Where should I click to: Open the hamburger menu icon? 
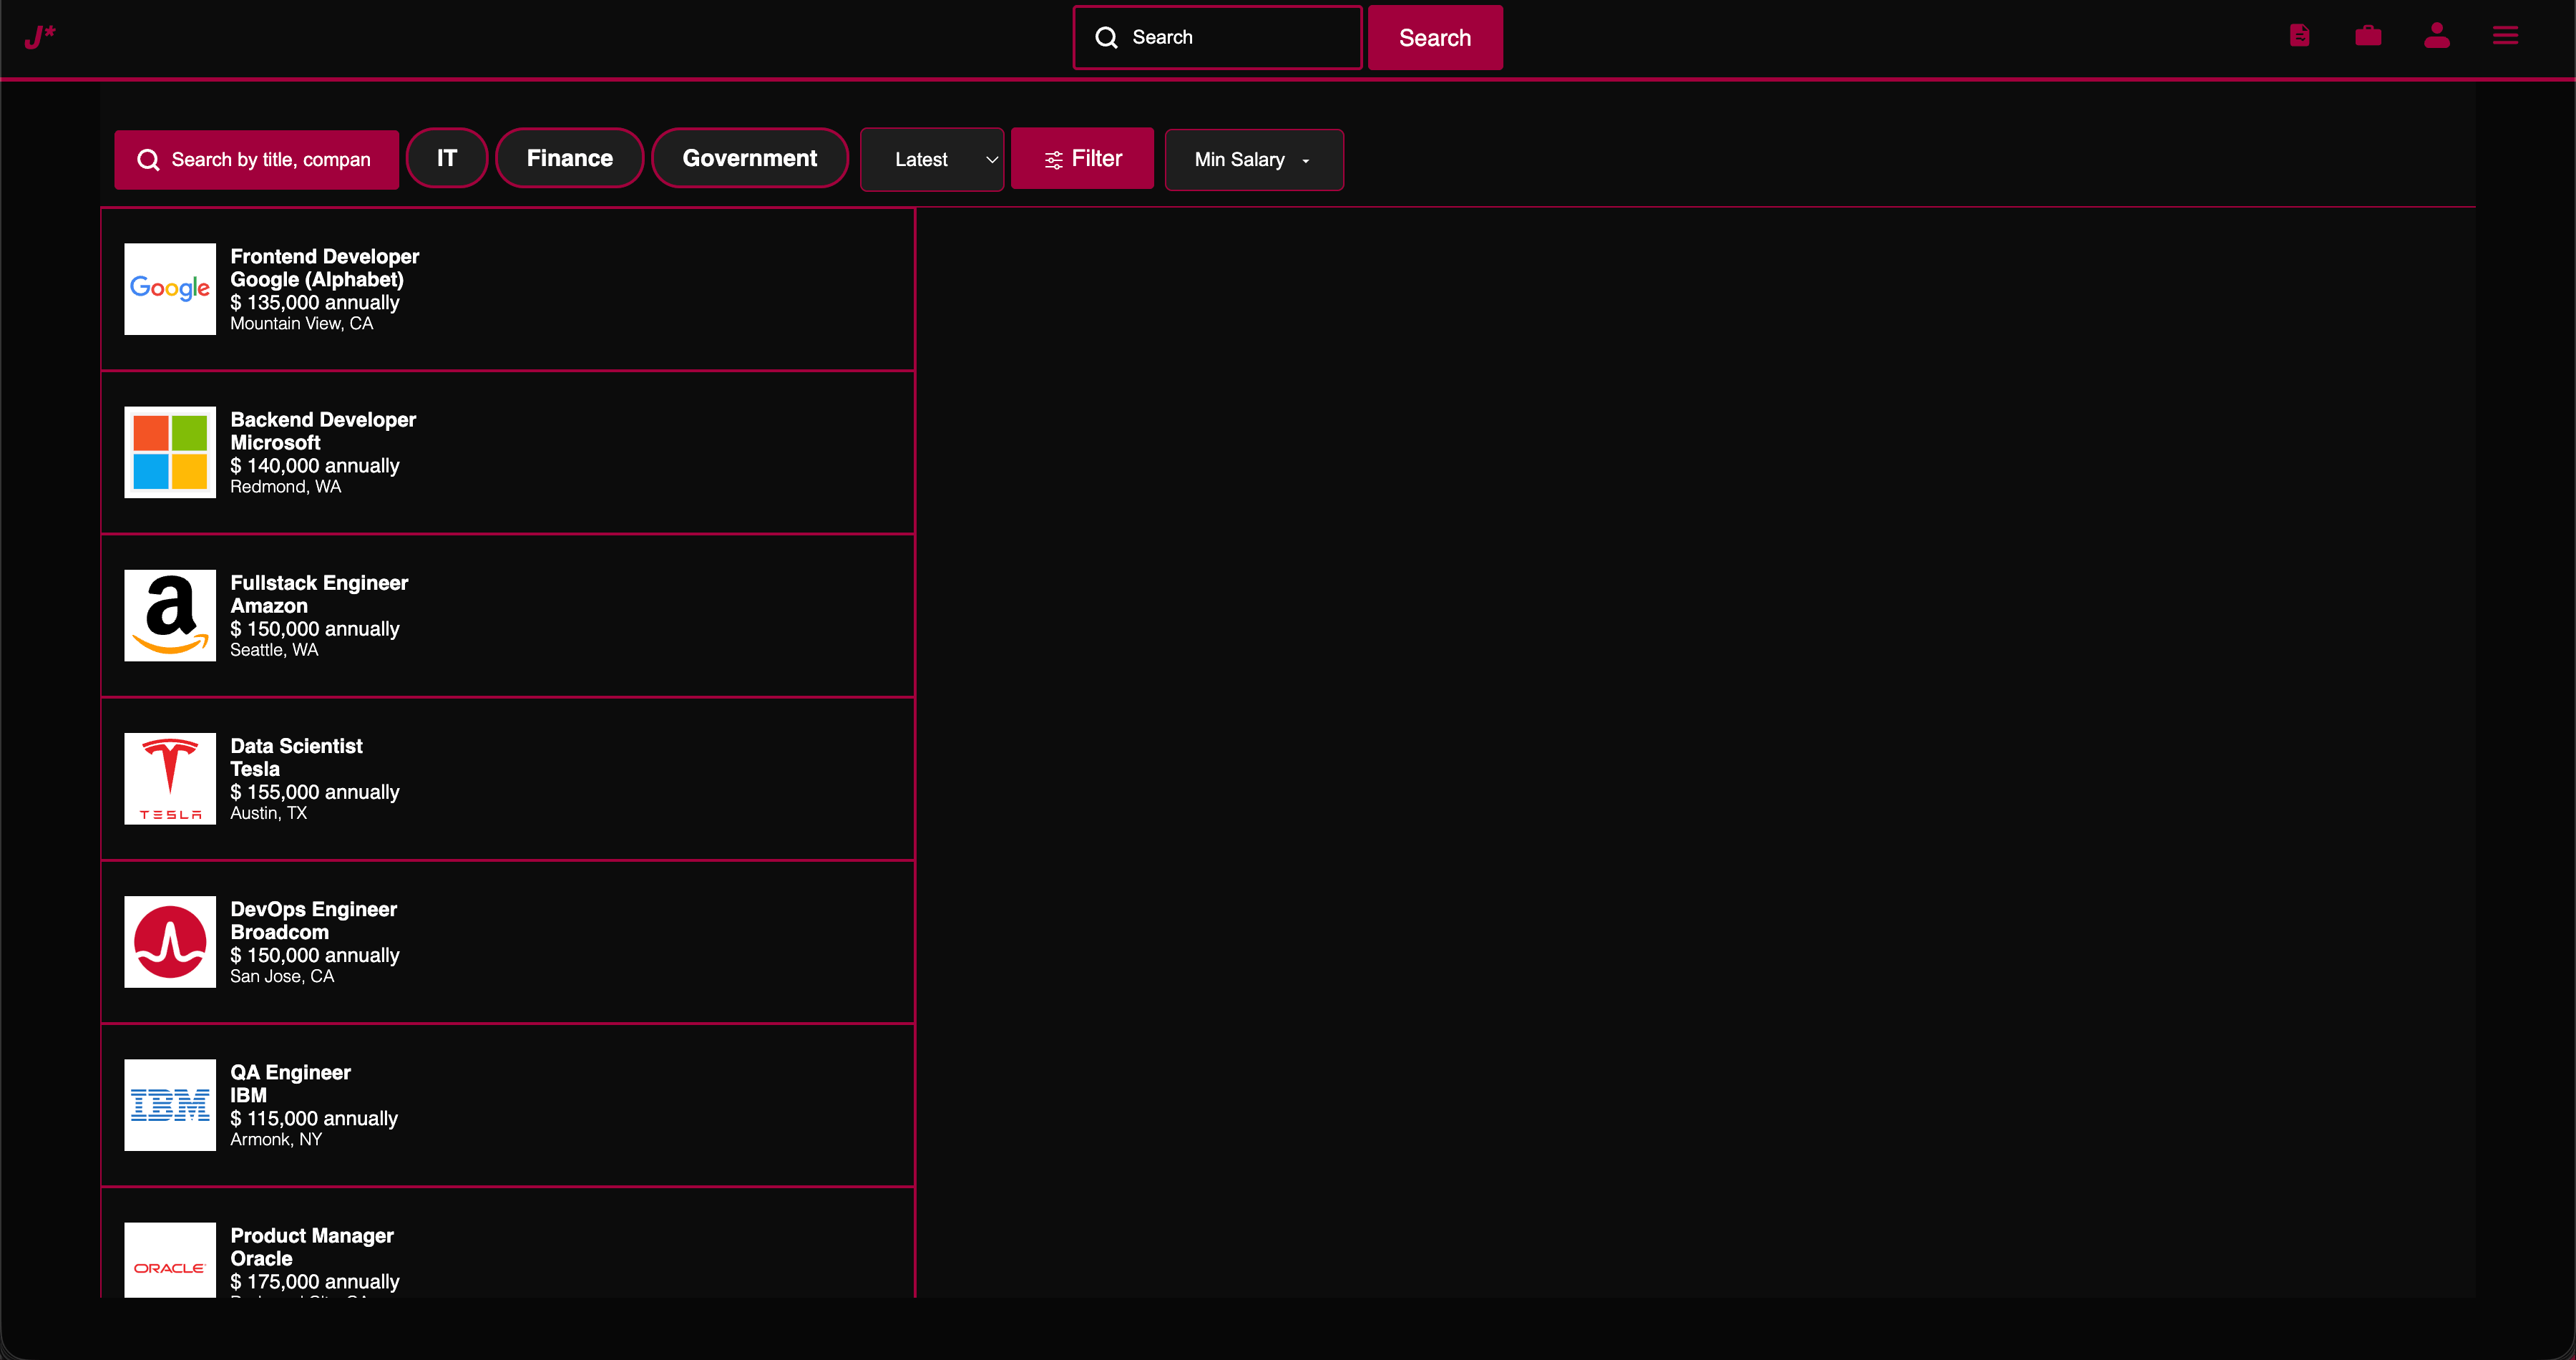tap(2504, 36)
